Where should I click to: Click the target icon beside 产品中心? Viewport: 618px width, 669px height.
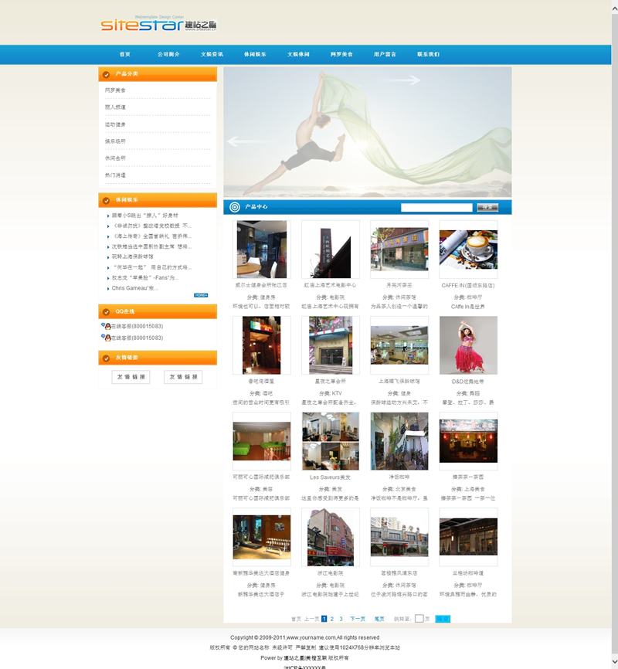pos(235,207)
